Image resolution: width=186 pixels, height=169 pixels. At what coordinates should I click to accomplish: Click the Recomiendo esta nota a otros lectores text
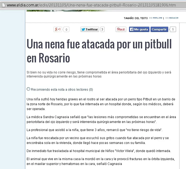click(62, 90)
